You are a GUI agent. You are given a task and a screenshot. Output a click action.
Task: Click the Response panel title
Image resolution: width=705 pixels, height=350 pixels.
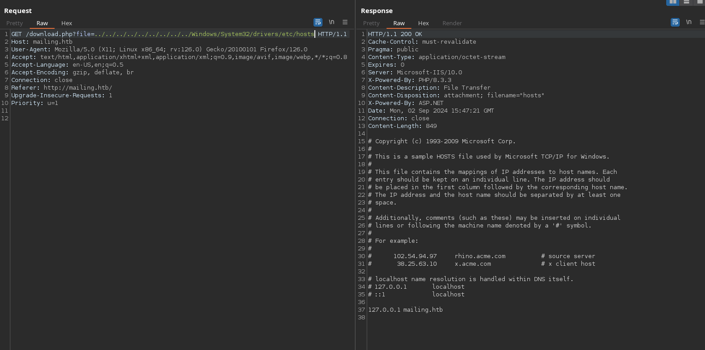[x=377, y=11]
